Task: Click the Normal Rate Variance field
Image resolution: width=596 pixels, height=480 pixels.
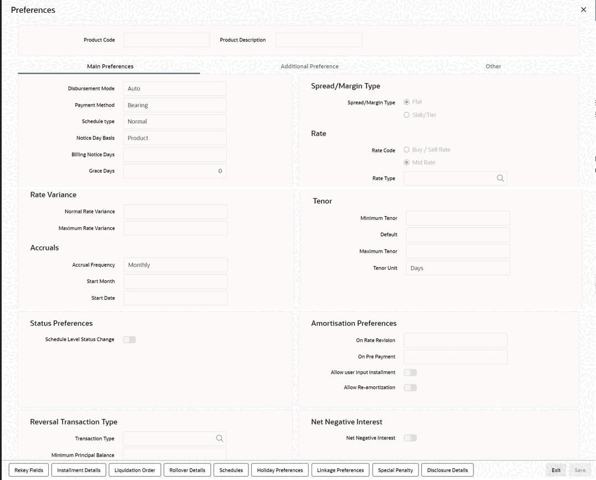Action: click(176, 212)
